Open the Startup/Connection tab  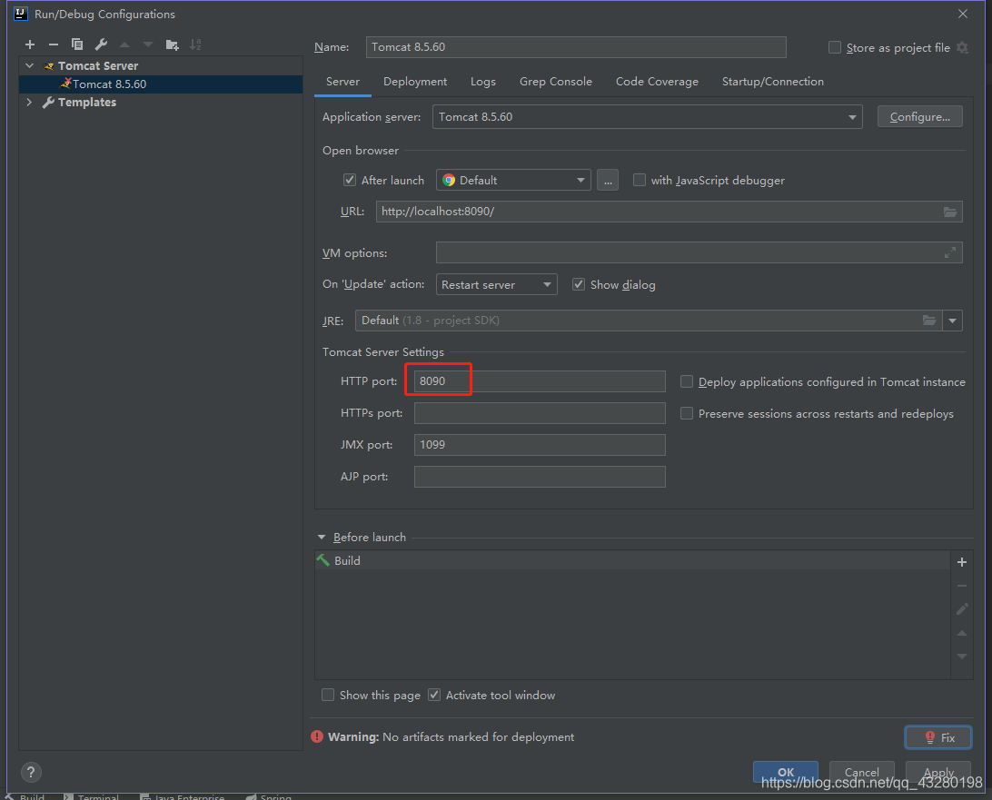pyautogui.click(x=772, y=82)
